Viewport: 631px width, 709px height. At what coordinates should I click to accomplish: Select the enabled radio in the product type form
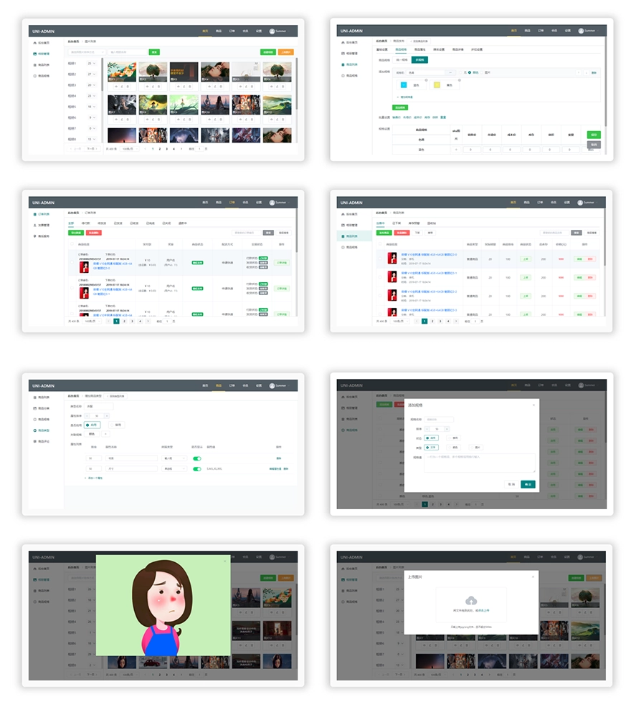[x=92, y=425]
